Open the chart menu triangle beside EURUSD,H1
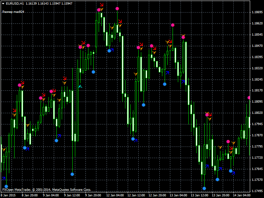This screenshot has height=198, width=264. click(x=3, y=4)
